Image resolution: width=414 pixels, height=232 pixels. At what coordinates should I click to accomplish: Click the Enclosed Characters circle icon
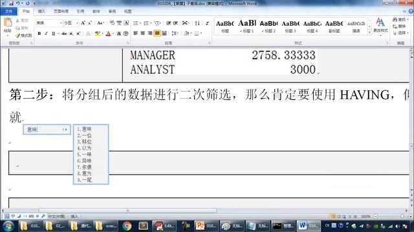point(126,34)
